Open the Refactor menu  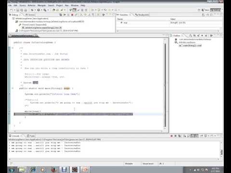31,5
